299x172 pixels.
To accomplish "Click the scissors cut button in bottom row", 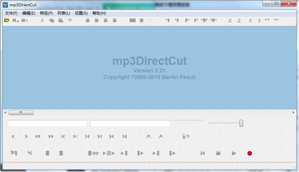I will pyautogui.click(x=14, y=153).
